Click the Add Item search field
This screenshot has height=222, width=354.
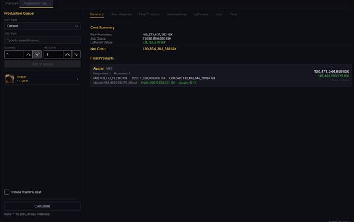pyautogui.click(x=42, y=40)
